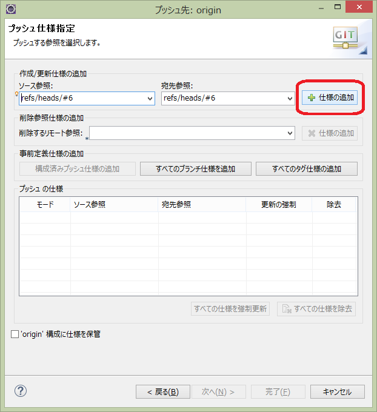The width and height of the screenshot is (377, 412).
Task: Click the 宛先参照 table column header
Action: pyautogui.click(x=202, y=204)
